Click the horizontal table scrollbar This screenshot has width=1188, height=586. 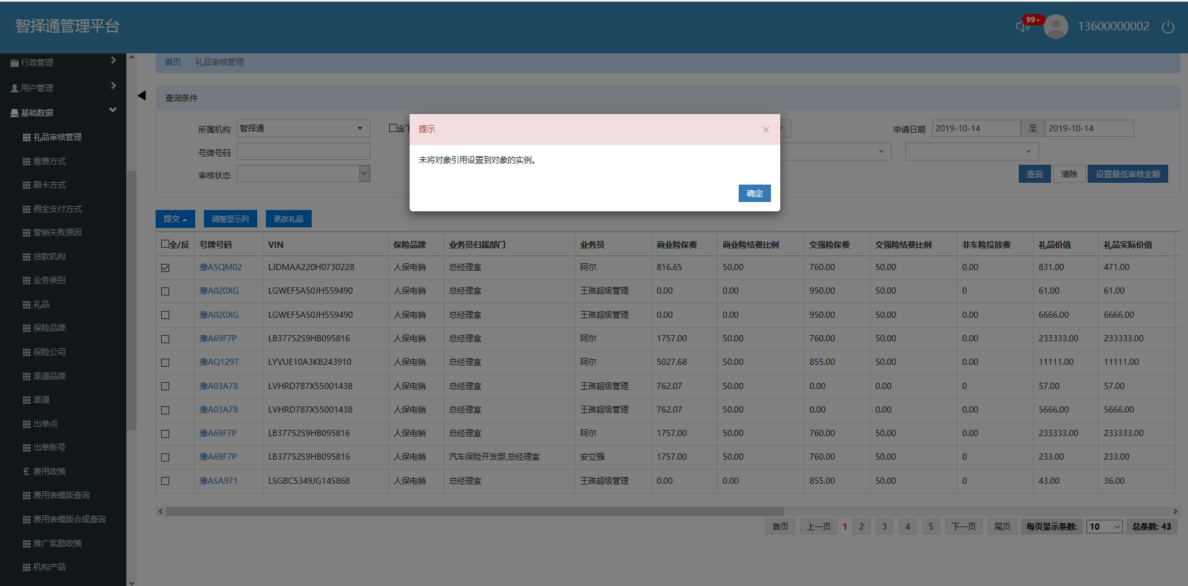(474, 511)
